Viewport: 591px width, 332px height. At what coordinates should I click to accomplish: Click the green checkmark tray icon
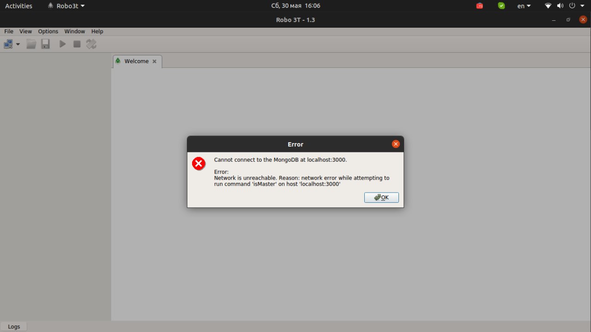tap(501, 6)
